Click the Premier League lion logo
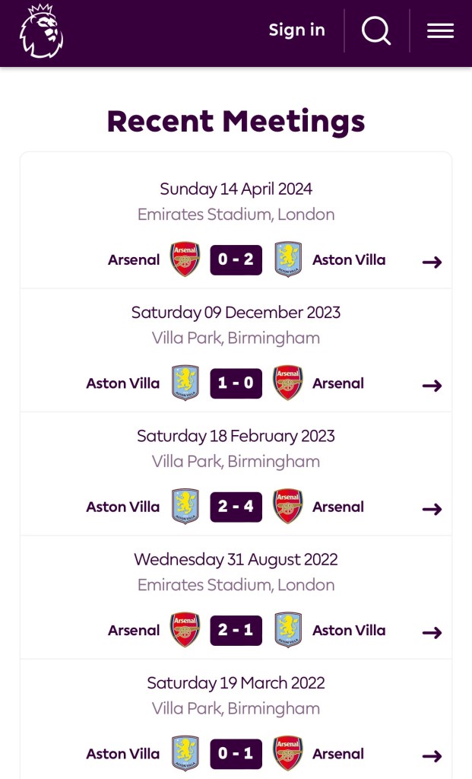 [x=41, y=31]
